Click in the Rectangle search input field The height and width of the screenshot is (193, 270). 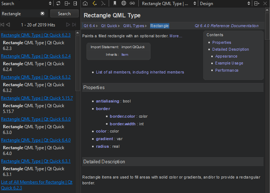[x=20, y=14]
